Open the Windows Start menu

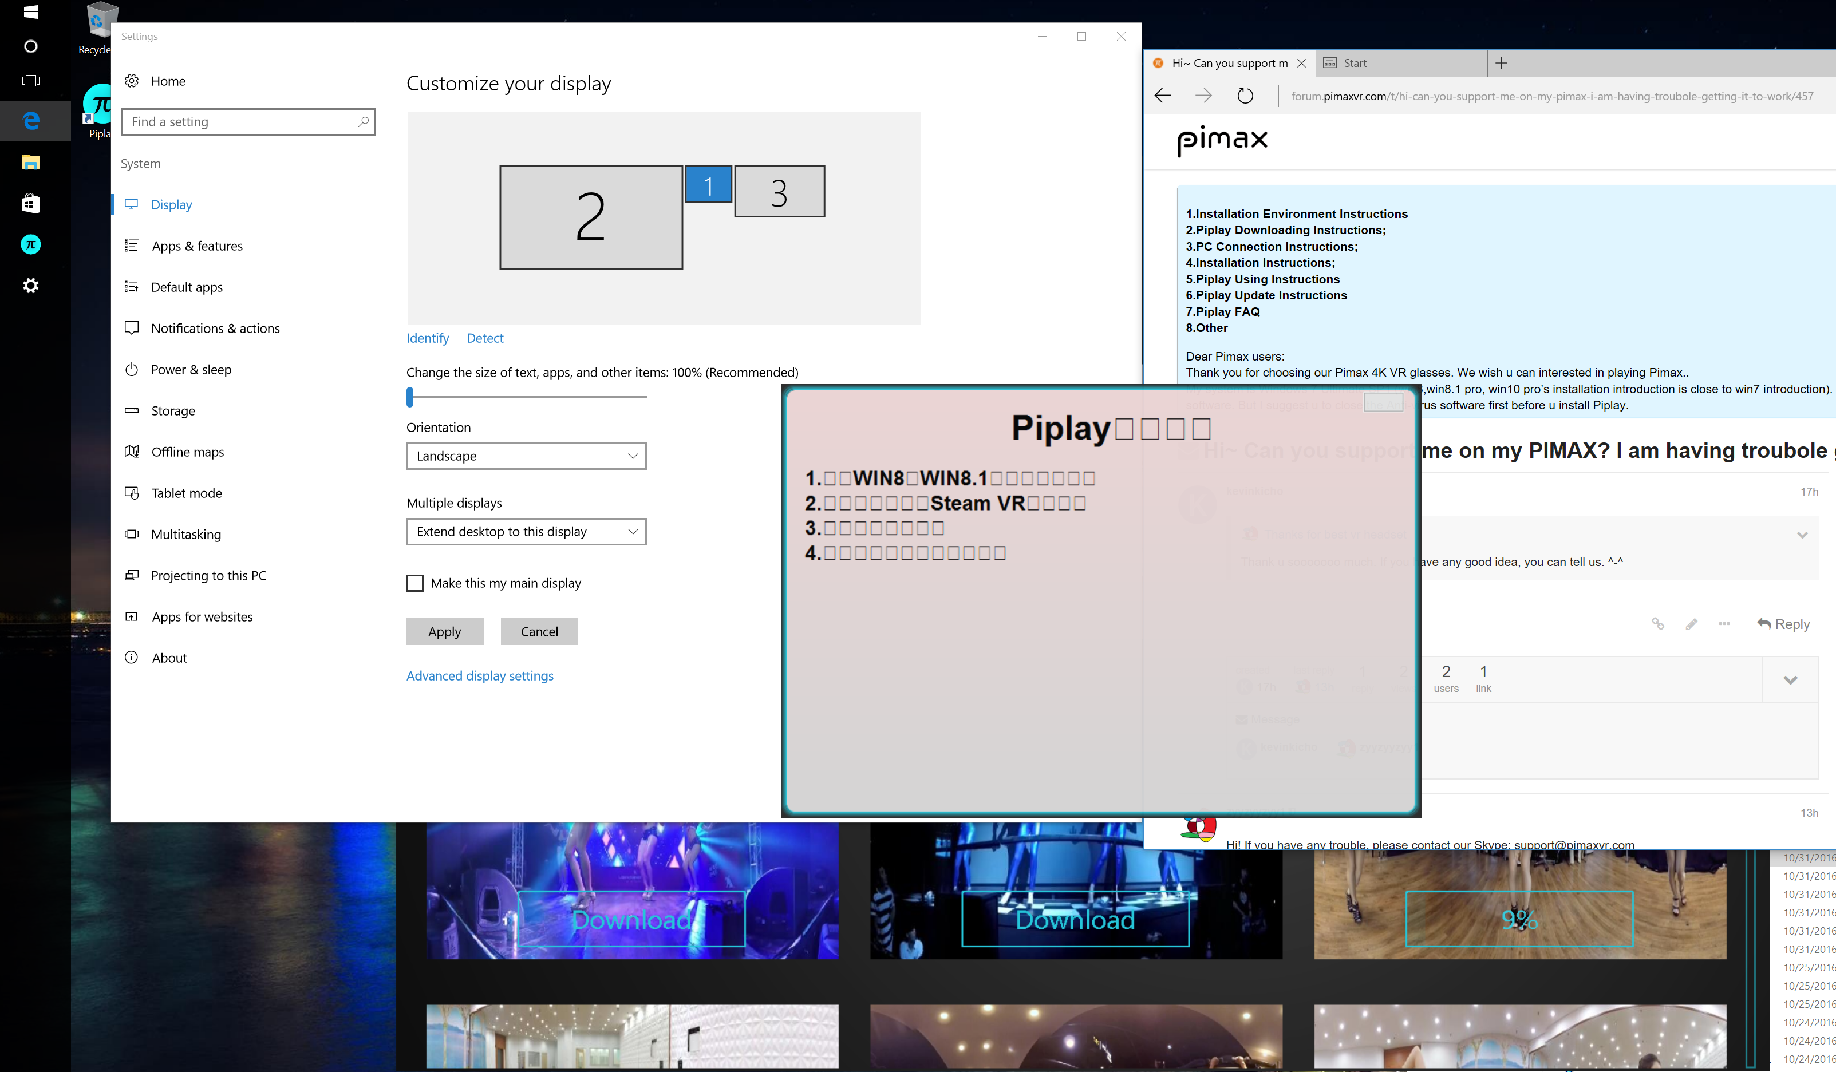pos(30,11)
